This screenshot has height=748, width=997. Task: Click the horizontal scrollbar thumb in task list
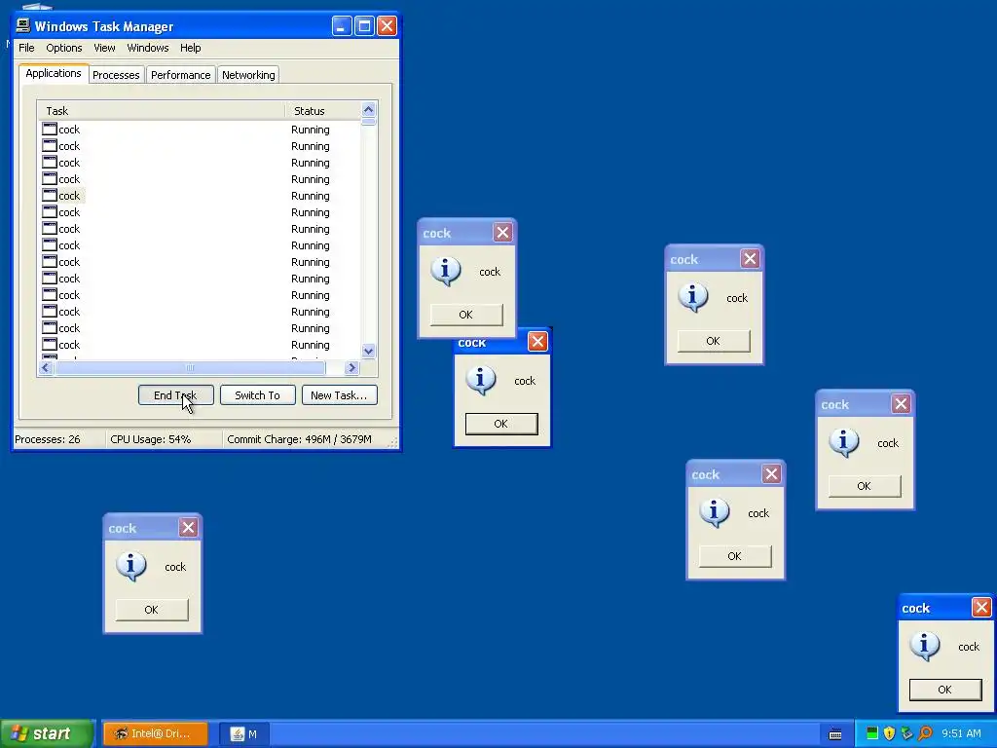(x=190, y=367)
